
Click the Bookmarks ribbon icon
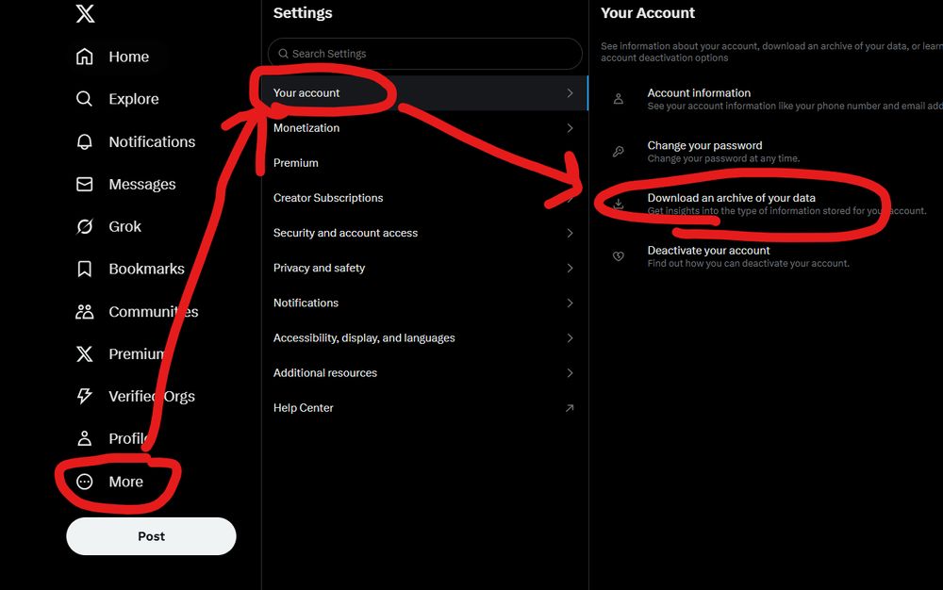pyautogui.click(x=85, y=269)
